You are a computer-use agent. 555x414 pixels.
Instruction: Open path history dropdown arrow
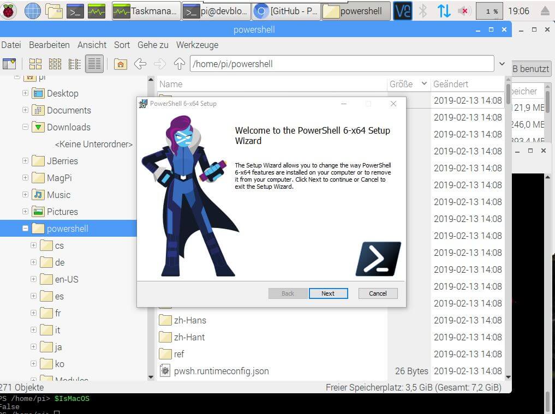[502, 64]
